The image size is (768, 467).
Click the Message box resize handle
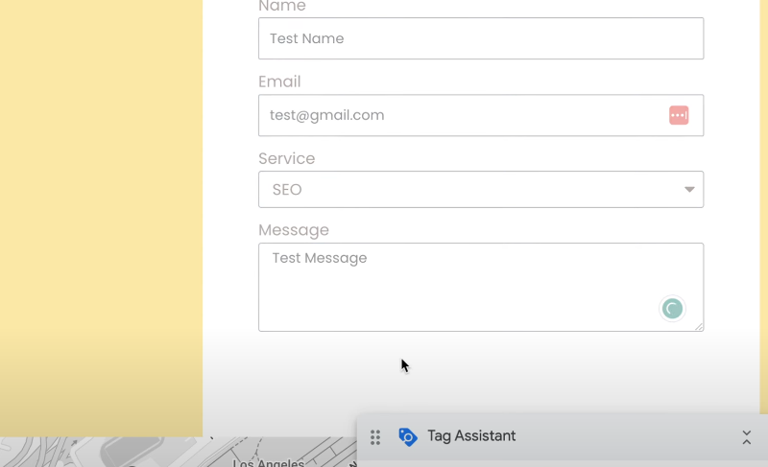pyautogui.click(x=699, y=327)
